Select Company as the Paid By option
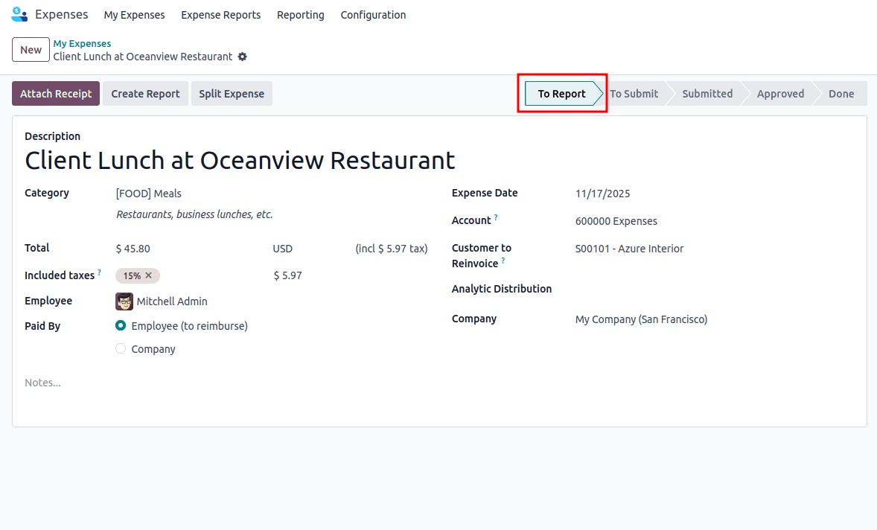This screenshot has width=877, height=530. point(120,348)
